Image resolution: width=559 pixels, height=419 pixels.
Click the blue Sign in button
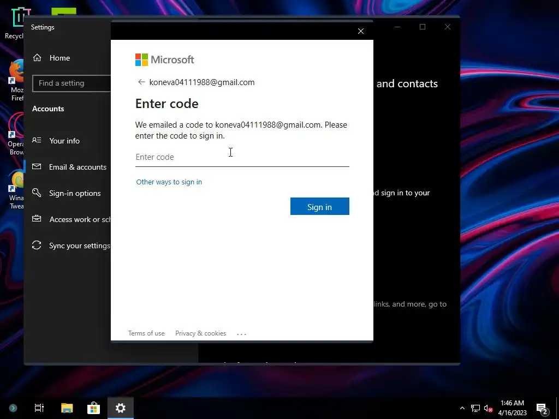pos(320,206)
